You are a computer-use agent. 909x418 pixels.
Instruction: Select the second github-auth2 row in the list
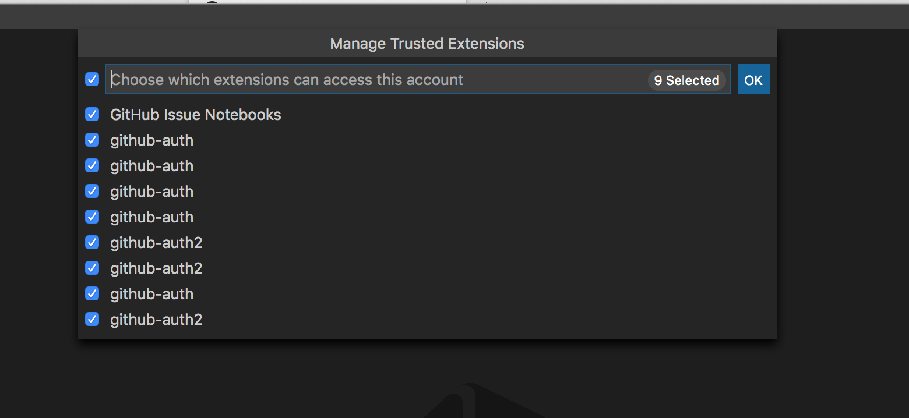156,268
